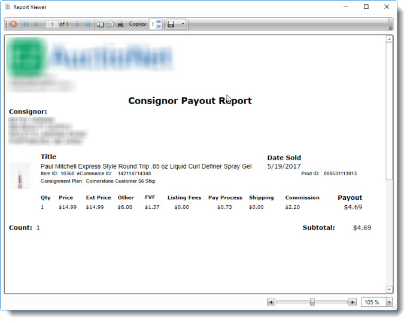Viewport: 410px width, 323px height.
Task: Click the Commission value $2.20
Action: point(293,207)
